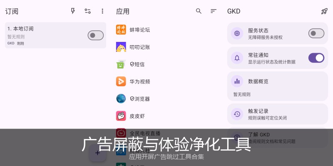Open the green 短信 app icon
Image resolution: width=333 pixels, height=166 pixels.
121,64
